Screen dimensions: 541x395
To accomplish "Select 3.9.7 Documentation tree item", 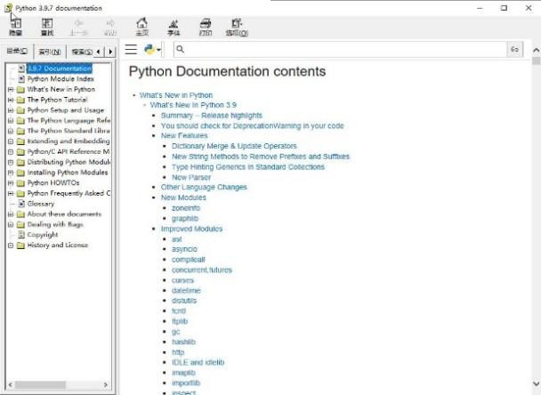I will (60, 69).
